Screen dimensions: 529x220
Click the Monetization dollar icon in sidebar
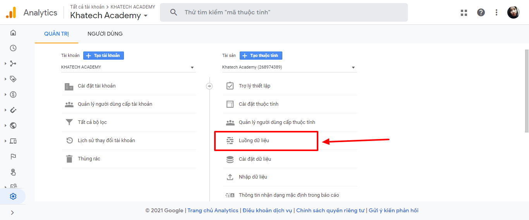[x=13, y=95]
